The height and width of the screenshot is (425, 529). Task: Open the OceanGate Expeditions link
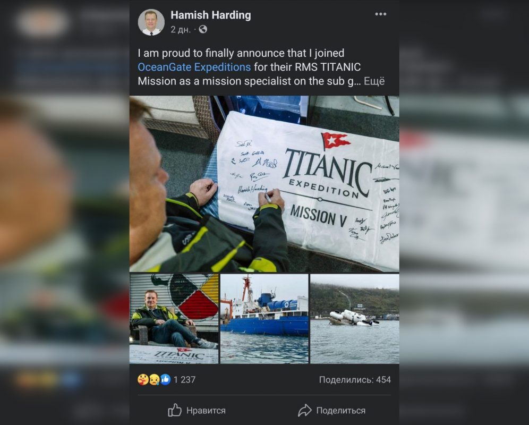click(x=194, y=67)
